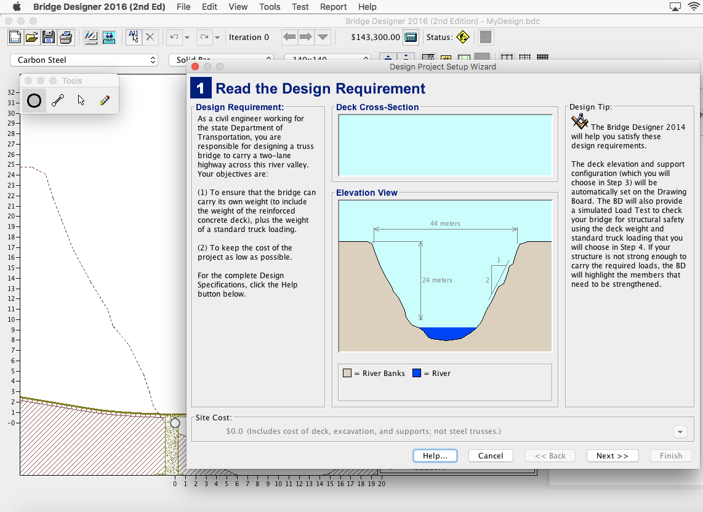Click the yellow load test status indicator

463,38
